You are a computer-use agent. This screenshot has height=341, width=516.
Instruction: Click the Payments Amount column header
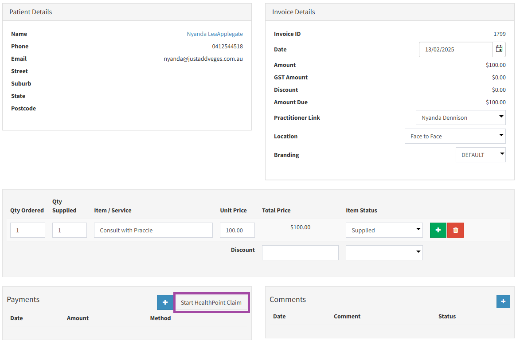78,318
